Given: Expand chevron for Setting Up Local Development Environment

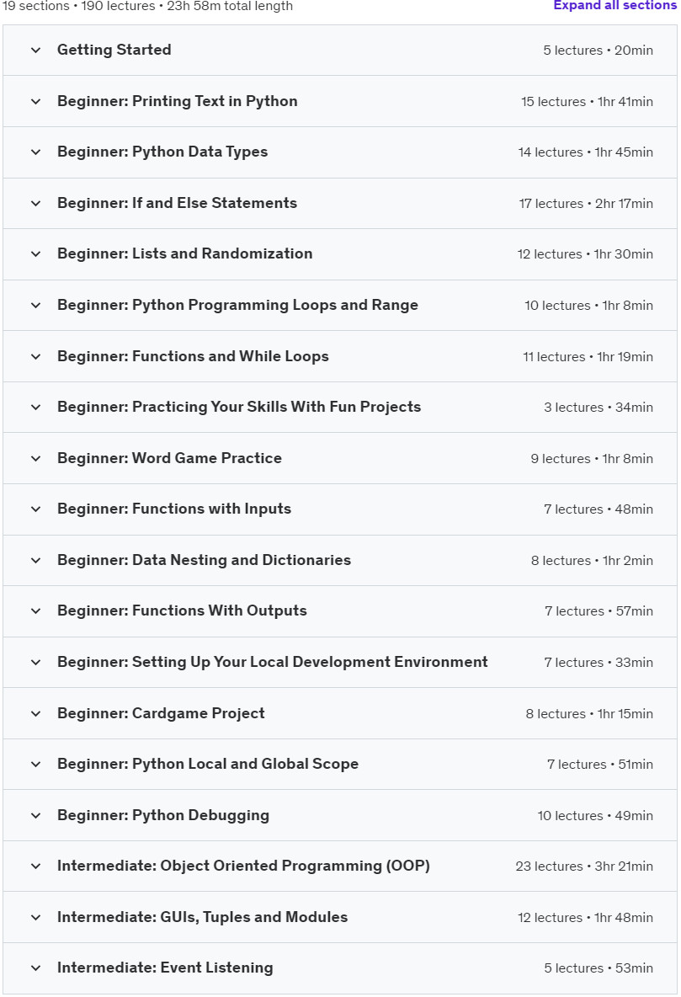Looking at the screenshot, I should 36,662.
